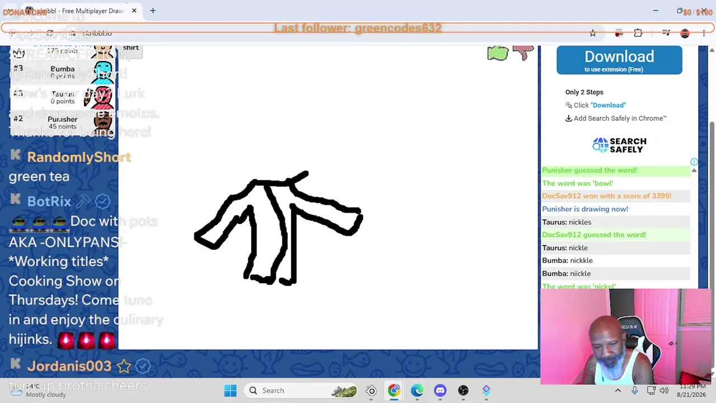Open Microsoft Edge from the taskbar

(417, 391)
